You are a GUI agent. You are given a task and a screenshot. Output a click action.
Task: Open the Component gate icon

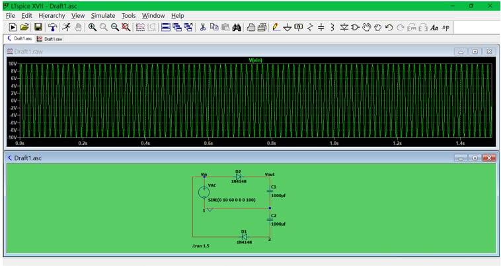pos(356,28)
